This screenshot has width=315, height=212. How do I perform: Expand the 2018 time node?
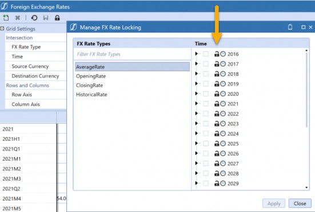point(197,74)
